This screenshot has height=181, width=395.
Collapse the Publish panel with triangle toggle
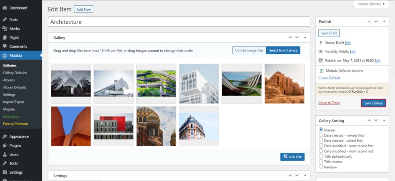pyautogui.click(x=384, y=22)
